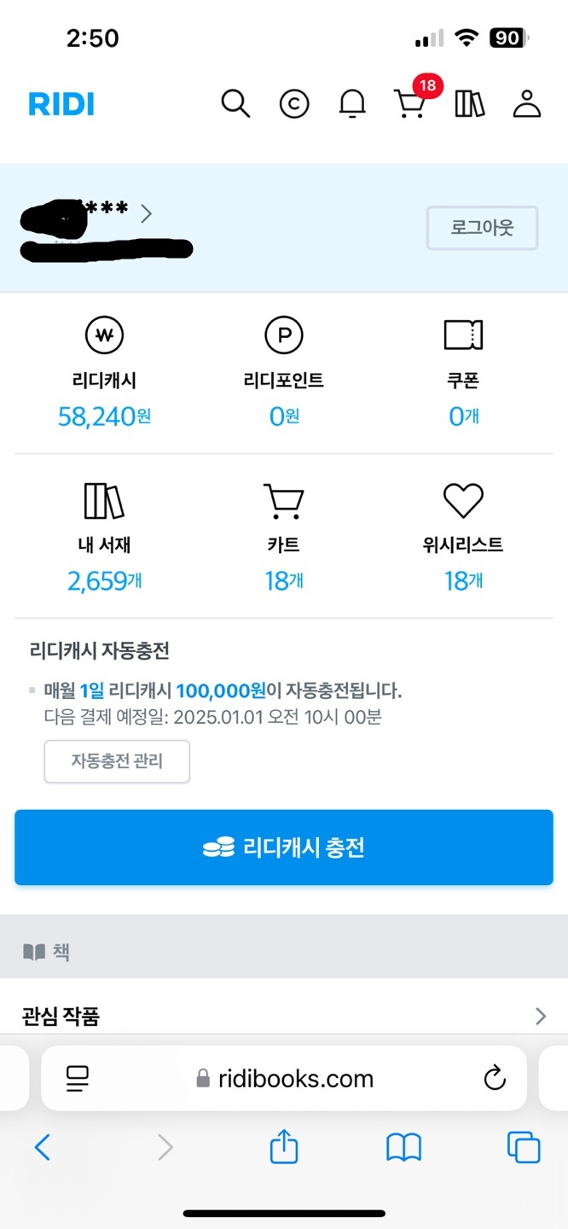
Task: Open the library books icon in header
Action: [x=469, y=104]
